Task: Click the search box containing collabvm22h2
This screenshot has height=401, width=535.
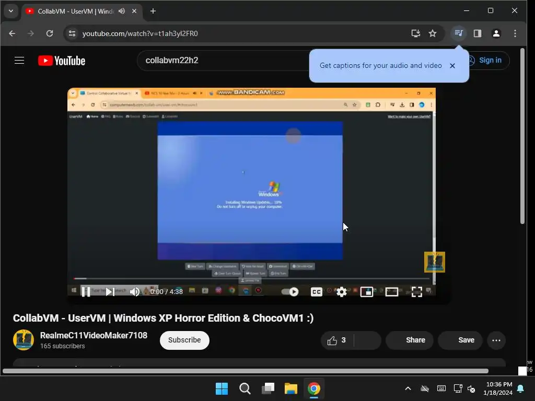Action: [x=224, y=61]
